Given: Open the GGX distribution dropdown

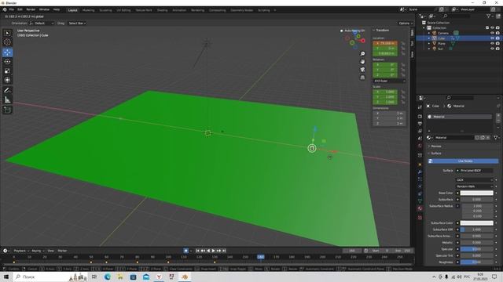Looking at the screenshot, I should (475, 180).
